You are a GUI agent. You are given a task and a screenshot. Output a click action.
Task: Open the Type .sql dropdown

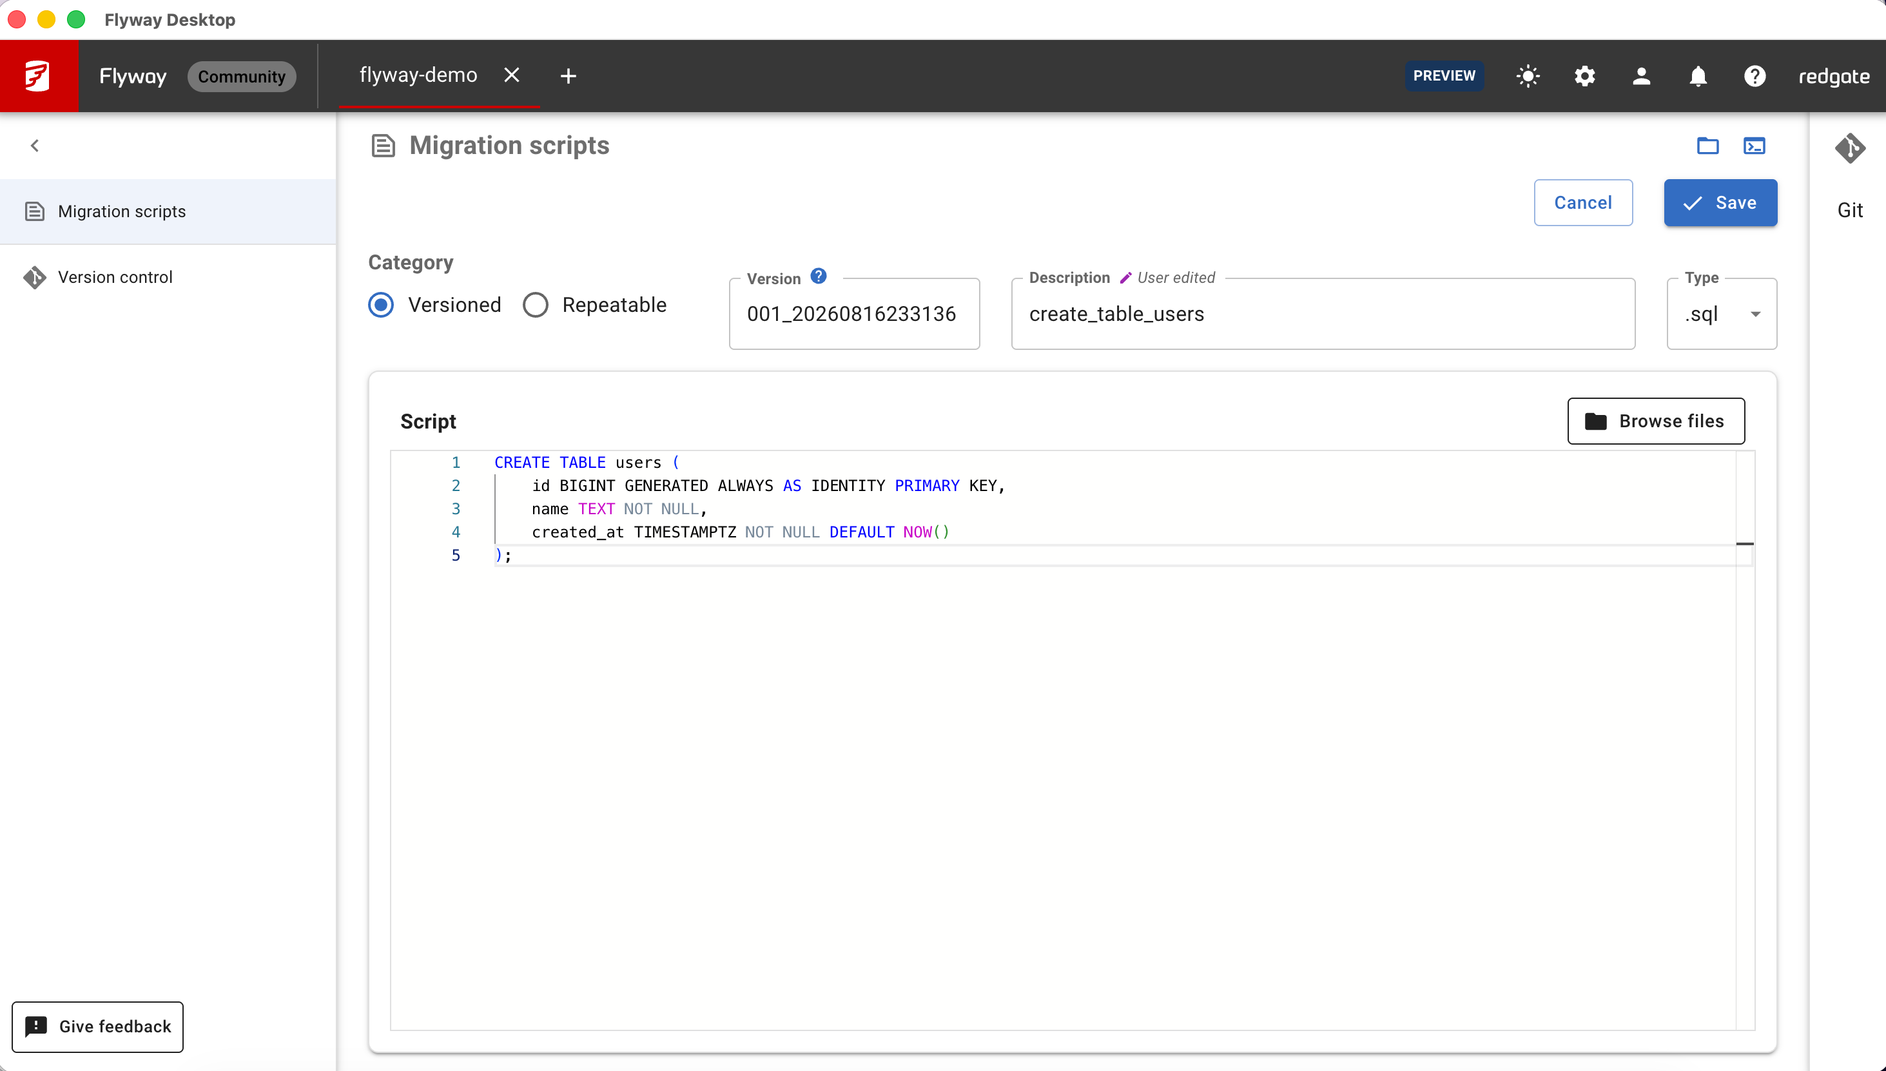1721,314
